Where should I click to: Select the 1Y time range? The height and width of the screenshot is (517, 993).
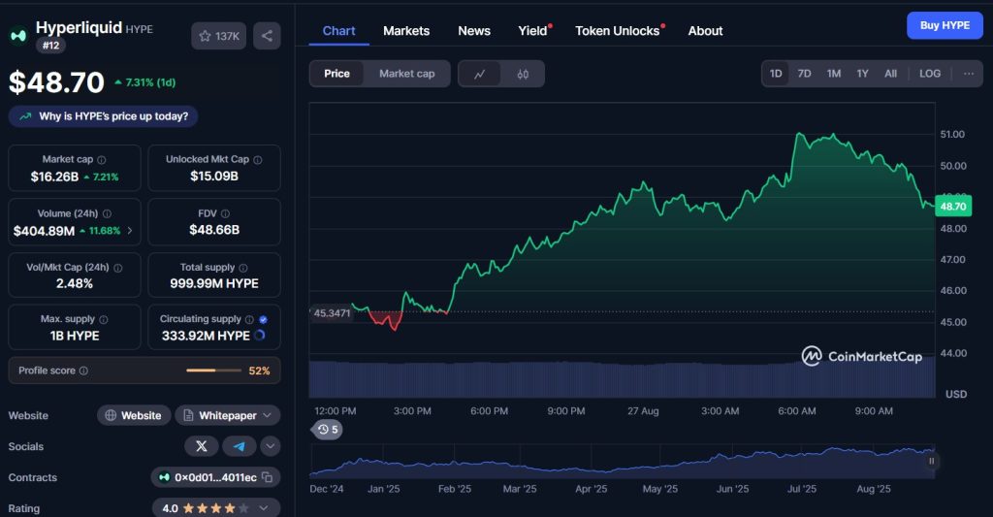862,74
